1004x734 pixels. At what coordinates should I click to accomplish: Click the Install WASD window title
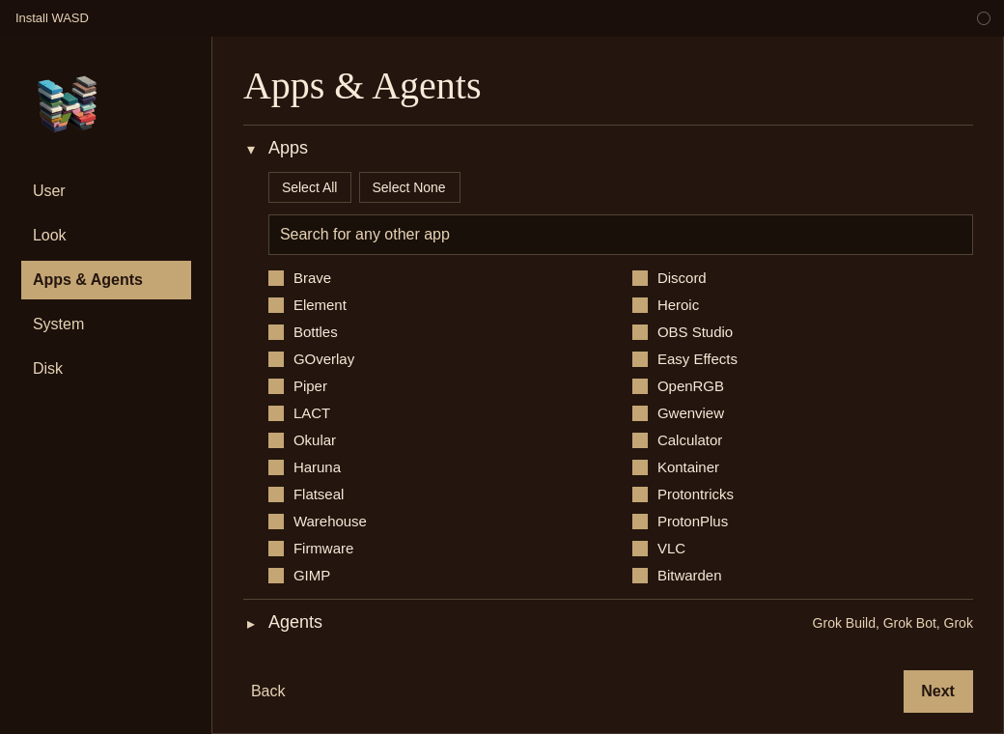pos(52,18)
